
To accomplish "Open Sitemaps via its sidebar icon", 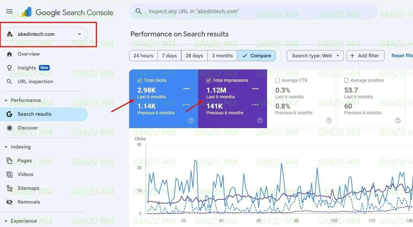I will (x=9, y=188).
